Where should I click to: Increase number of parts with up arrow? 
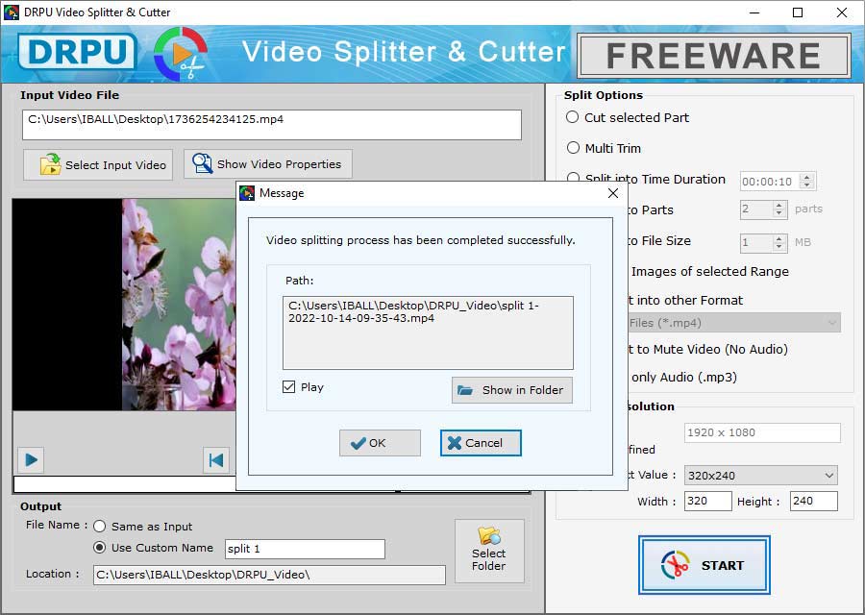point(778,206)
